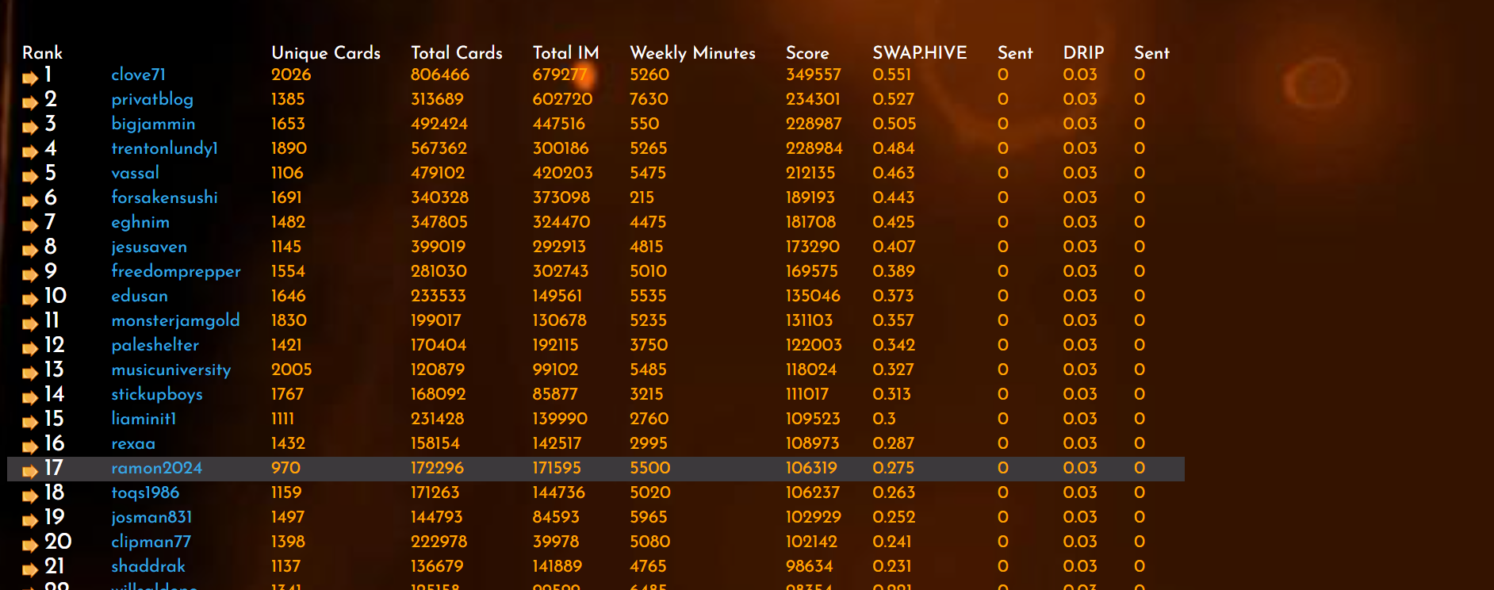The height and width of the screenshot is (590, 1494).
Task: Click the arrow icon beside rank 3
Action: (x=30, y=128)
